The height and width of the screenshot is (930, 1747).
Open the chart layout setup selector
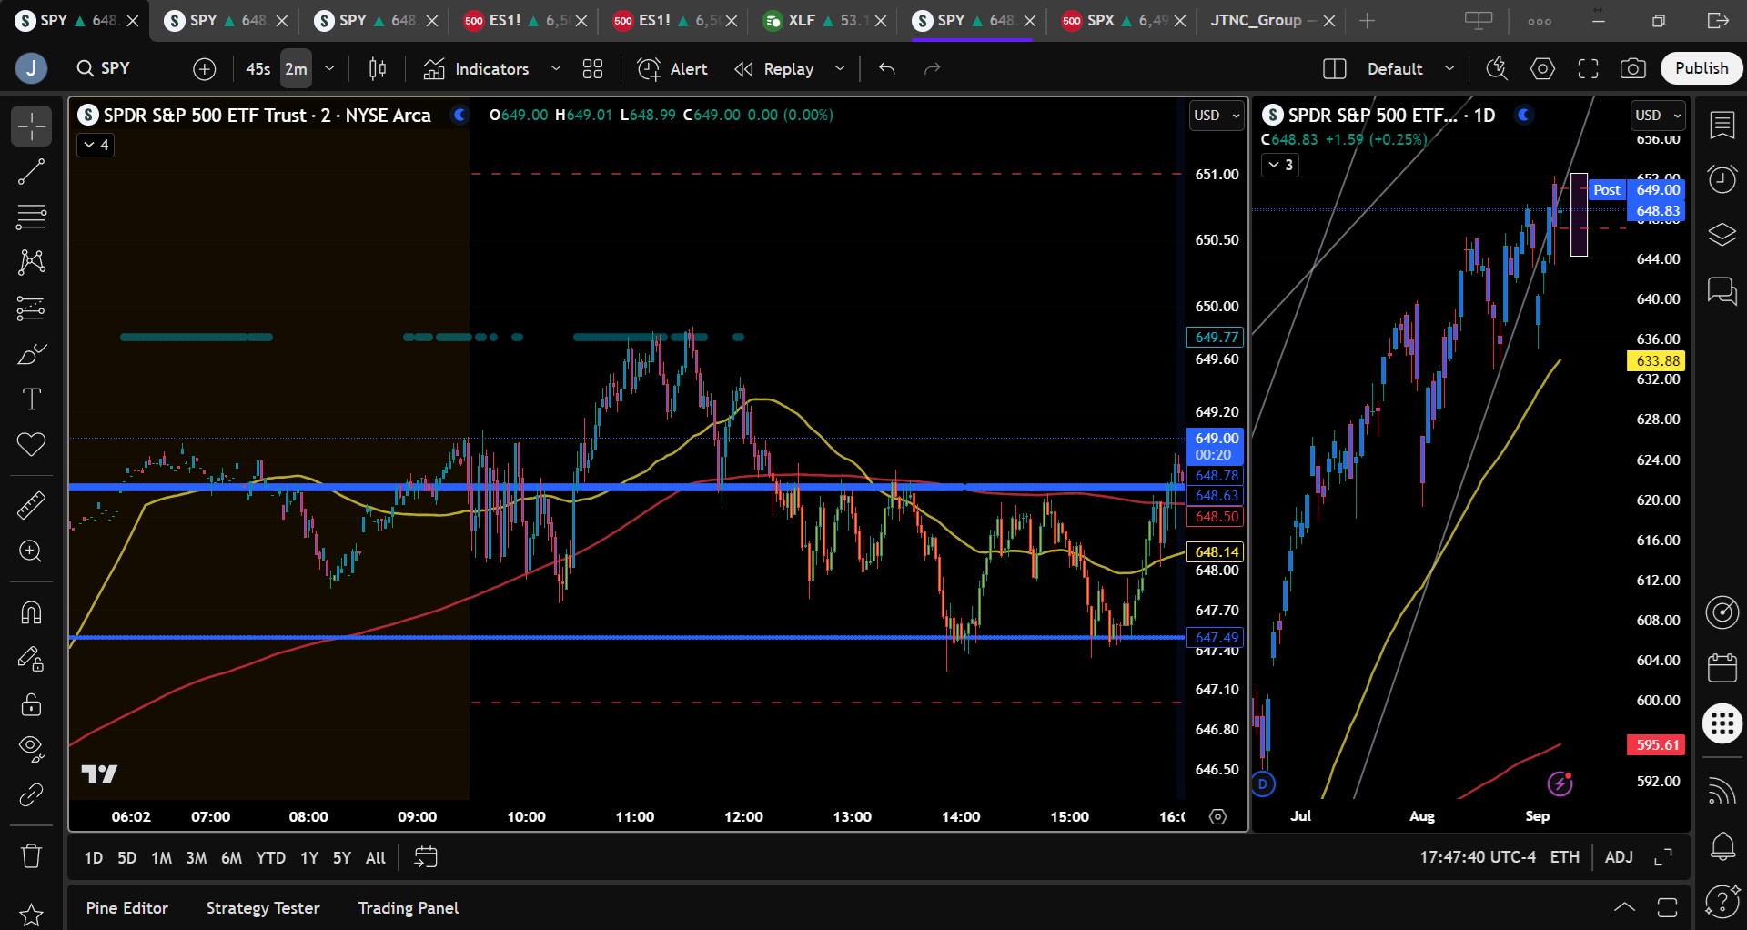pos(1335,68)
